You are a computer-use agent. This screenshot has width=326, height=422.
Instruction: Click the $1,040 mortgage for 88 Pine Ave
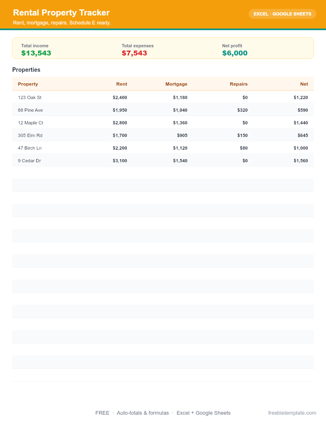click(180, 110)
